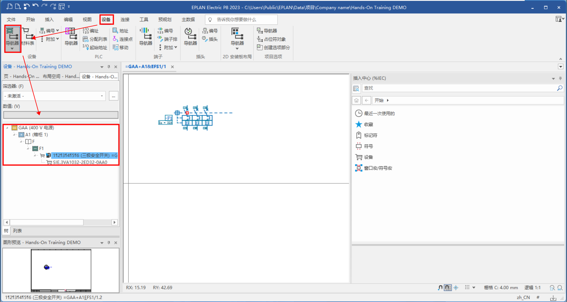Toggle object snap magnet in status bar
This screenshot has height=302, width=567.
click(x=440, y=287)
